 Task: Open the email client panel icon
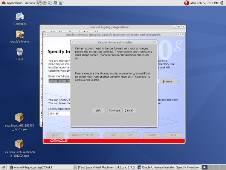44,3
